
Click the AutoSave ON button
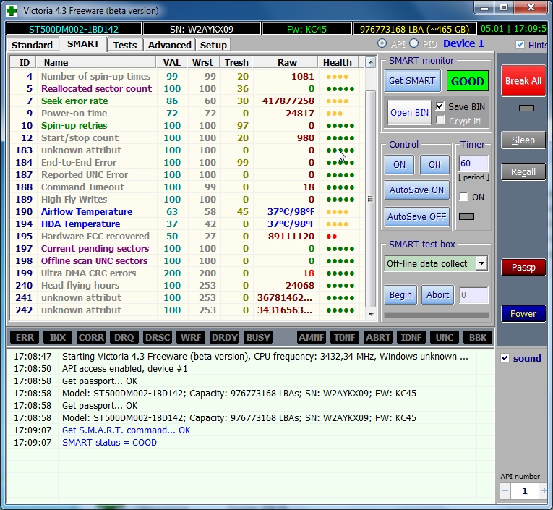(x=417, y=190)
